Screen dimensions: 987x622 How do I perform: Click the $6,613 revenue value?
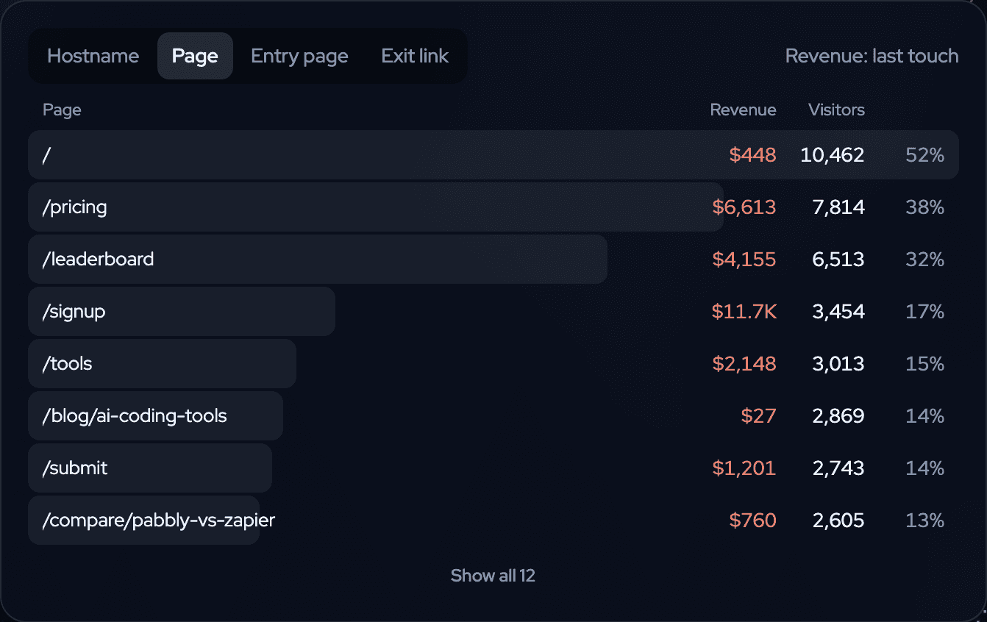[744, 207]
